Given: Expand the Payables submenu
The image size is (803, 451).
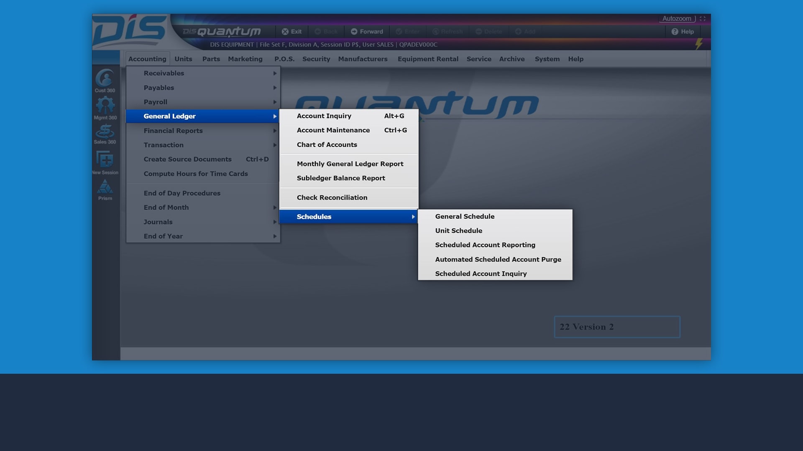Looking at the screenshot, I should point(203,88).
